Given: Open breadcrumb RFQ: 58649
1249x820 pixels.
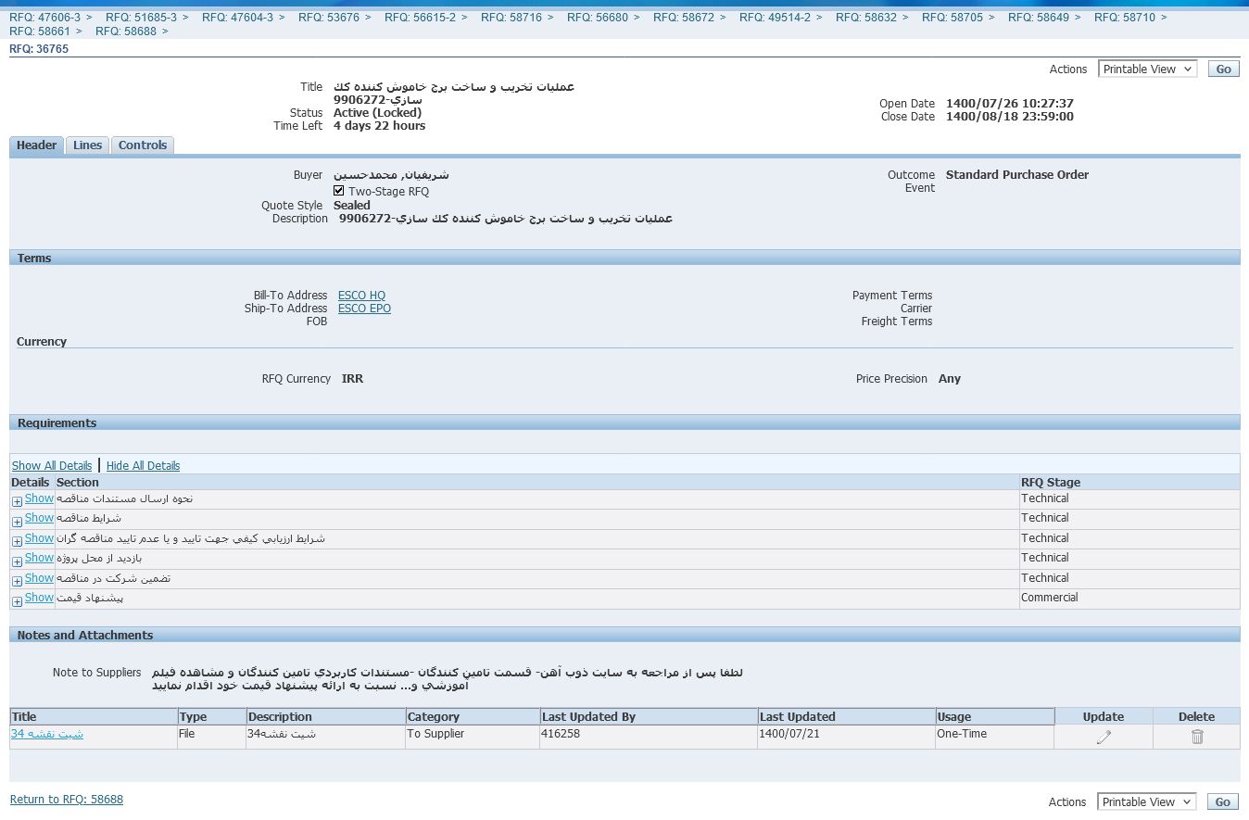Looking at the screenshot, I should click(x=1039, y=18).
